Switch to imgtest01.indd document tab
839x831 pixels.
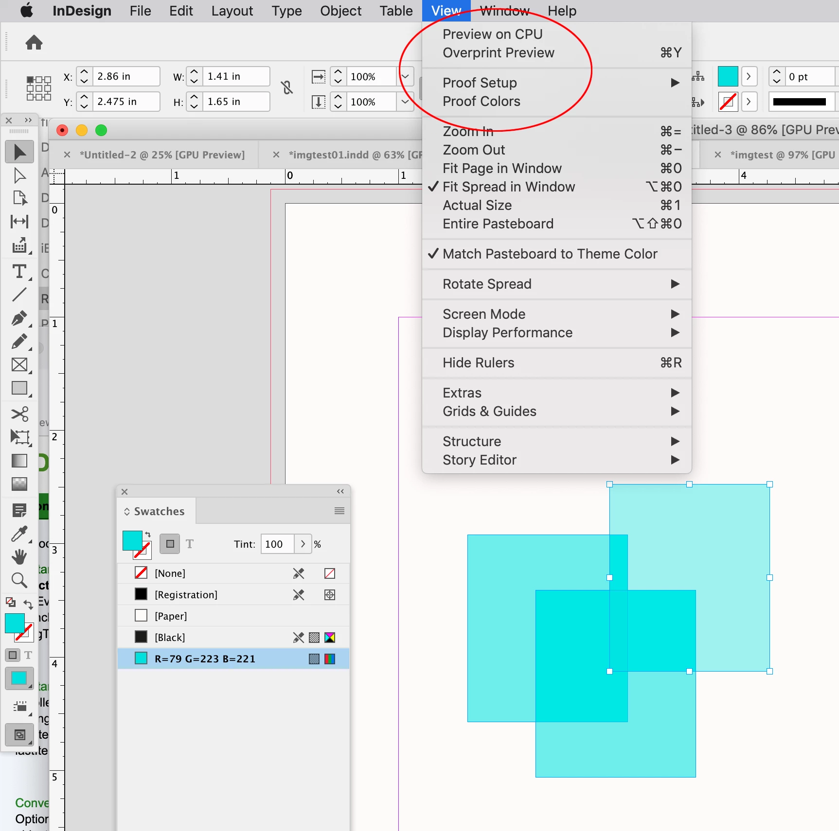tap(355, 155)
